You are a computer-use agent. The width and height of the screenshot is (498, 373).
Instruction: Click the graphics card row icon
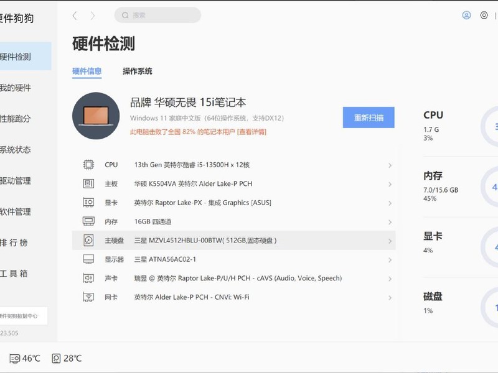click(x=88, y=203)
